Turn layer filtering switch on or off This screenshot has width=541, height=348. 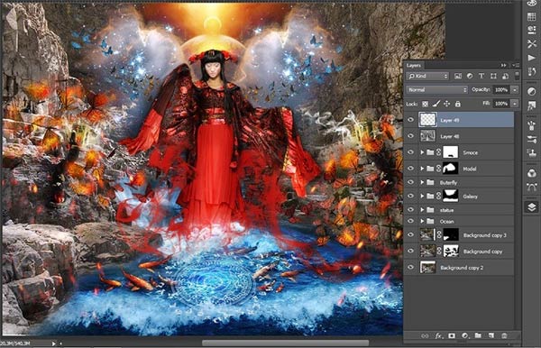pos(517,75)
